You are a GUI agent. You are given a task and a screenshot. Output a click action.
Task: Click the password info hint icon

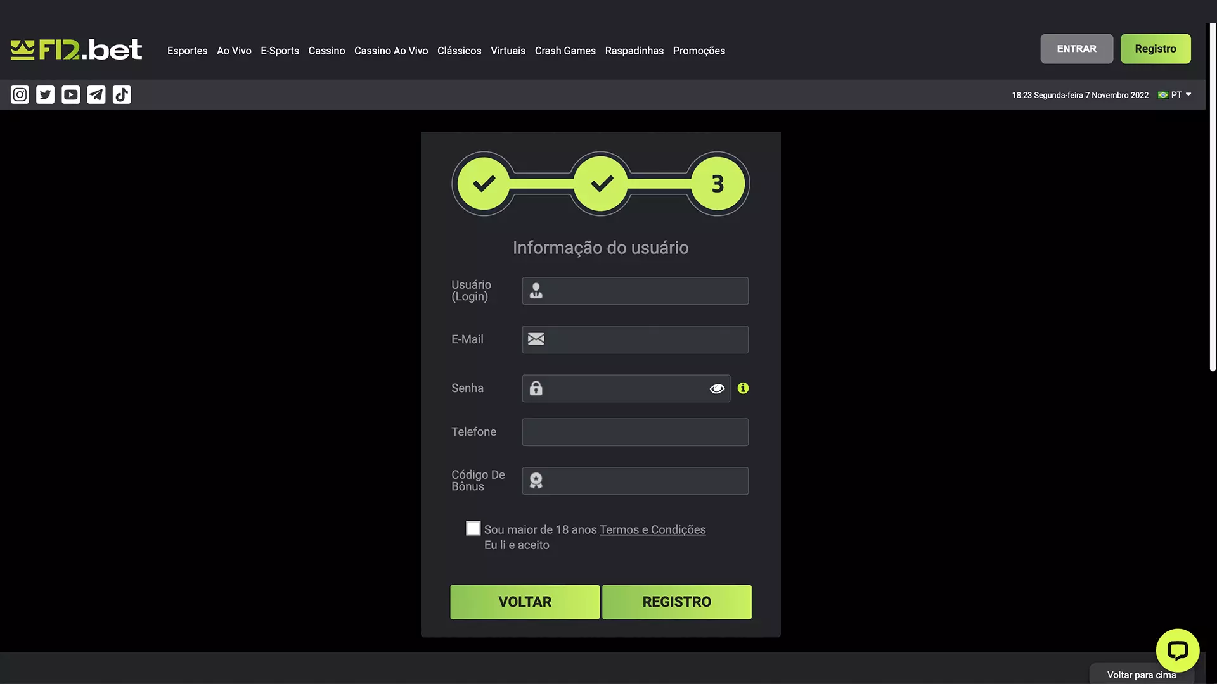pos(742,388)
